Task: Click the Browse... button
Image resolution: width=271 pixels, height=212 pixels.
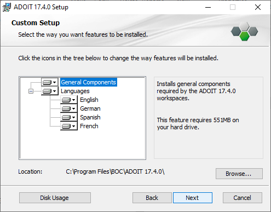Action: [x=239, y=174]
